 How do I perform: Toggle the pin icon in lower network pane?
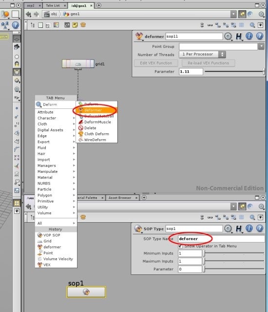point(242,207)
